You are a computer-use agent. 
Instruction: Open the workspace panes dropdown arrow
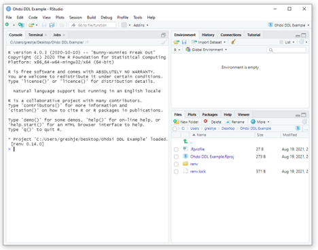130,25
